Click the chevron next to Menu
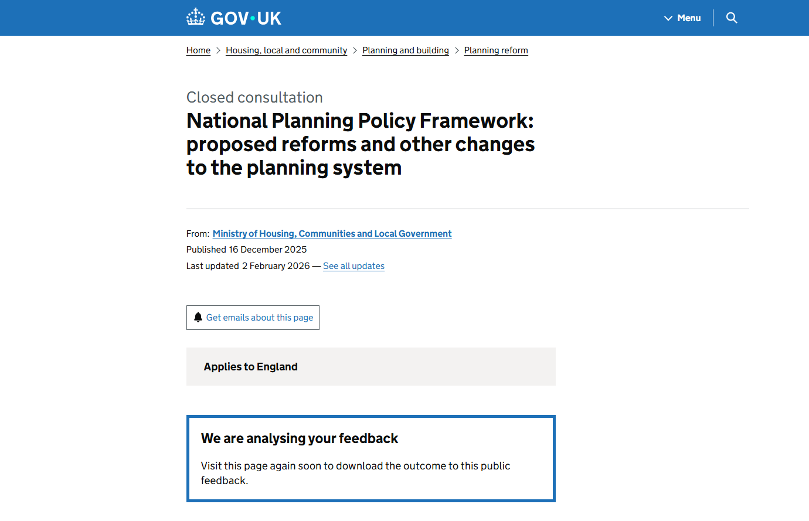 [668, 18]
